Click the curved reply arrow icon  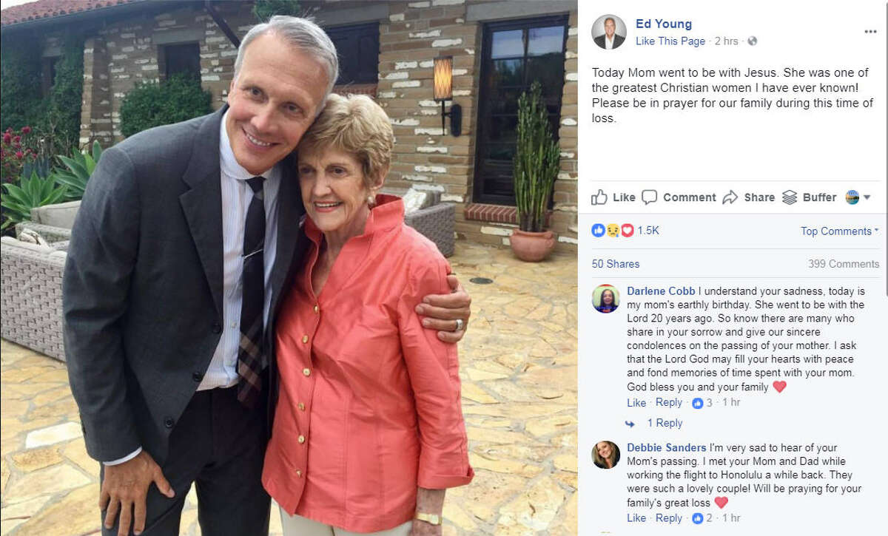pyautogui.click(x=630, y=423)
